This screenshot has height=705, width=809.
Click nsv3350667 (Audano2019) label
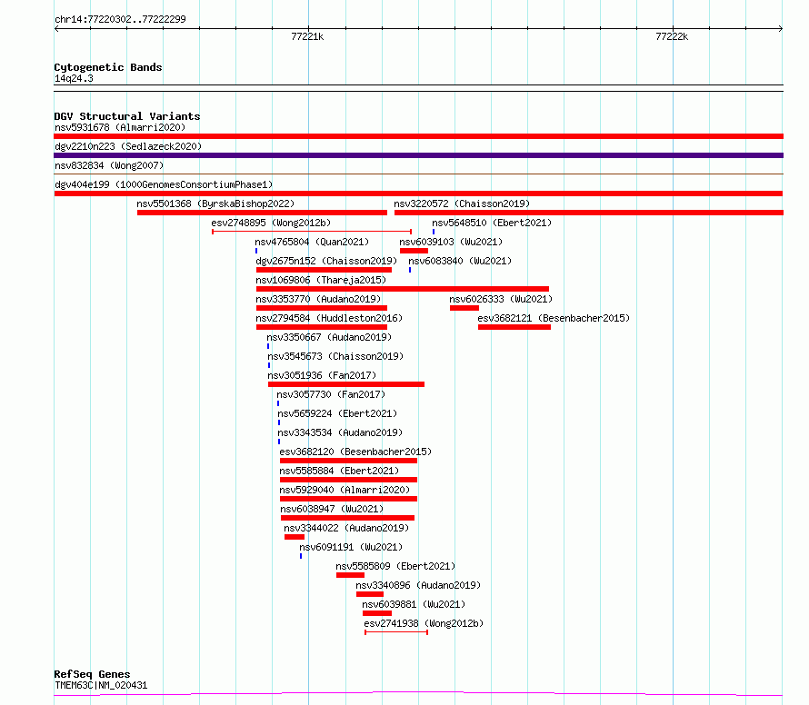point(329,337)
